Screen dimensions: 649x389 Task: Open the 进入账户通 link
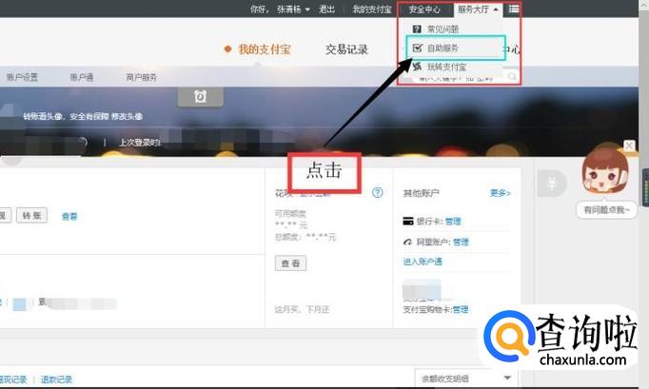tap(423, 262)
